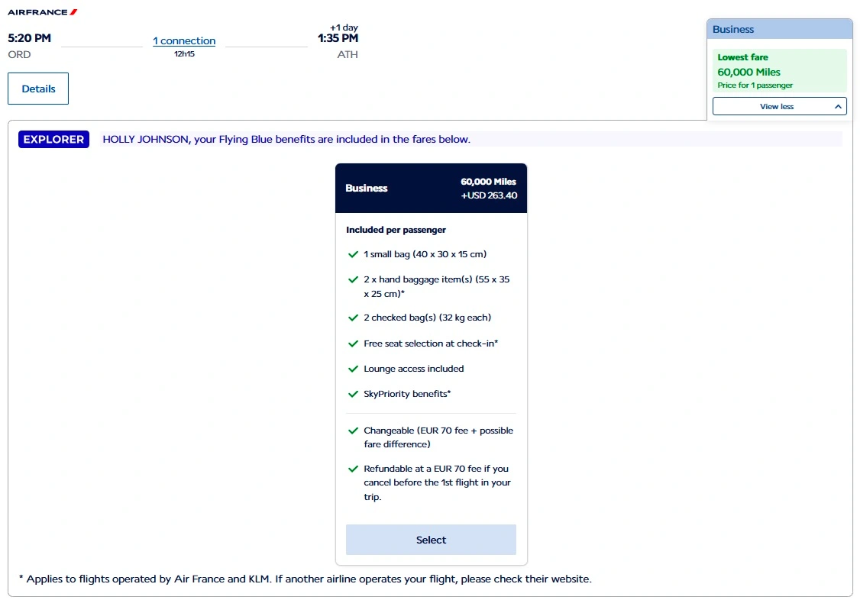Open the 1 connection link

tap(184, 41)
